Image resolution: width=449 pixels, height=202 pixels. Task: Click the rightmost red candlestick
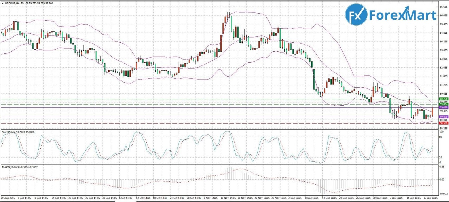[x=433, y=112]
